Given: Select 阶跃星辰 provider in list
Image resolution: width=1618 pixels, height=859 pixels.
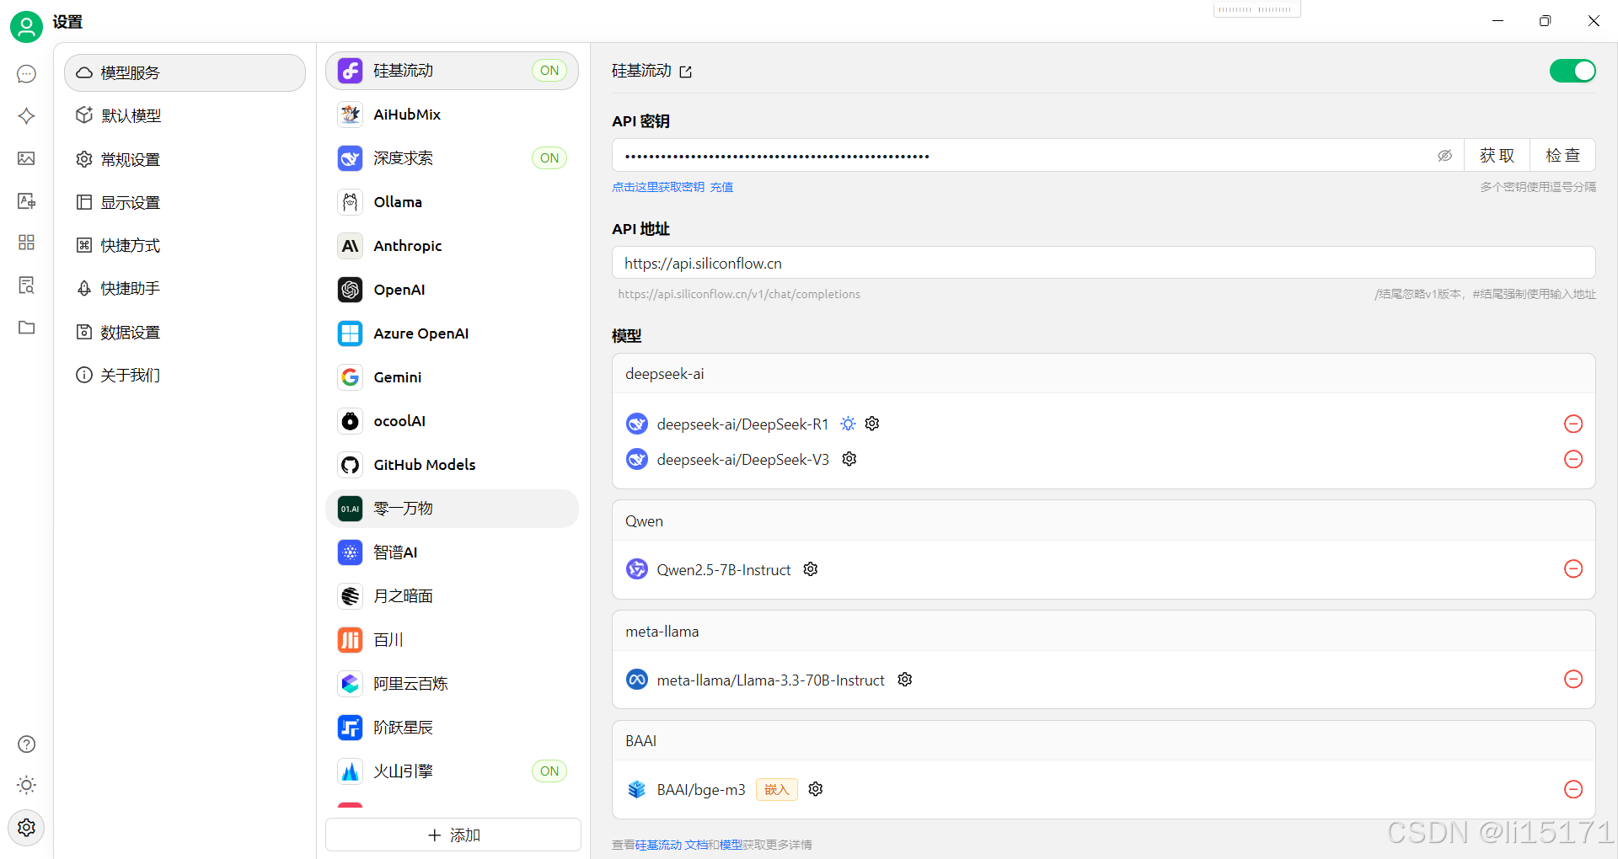Looking at the screenshot, I should pos(452,728).
